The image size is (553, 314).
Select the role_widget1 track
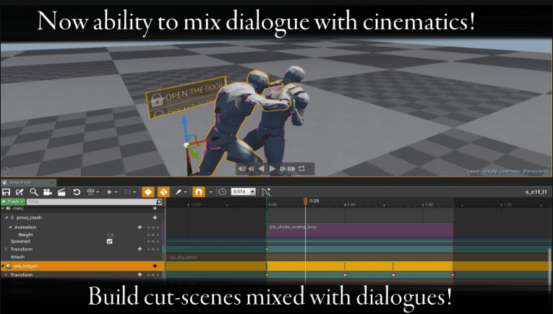(82, 266)
